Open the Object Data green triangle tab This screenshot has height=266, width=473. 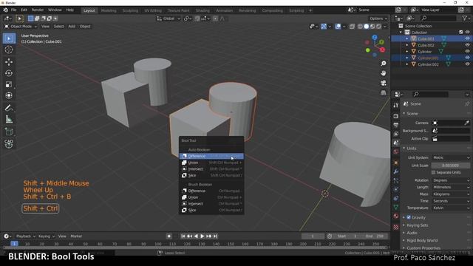(396, 207)
